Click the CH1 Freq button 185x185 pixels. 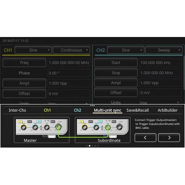pos(24,62)
